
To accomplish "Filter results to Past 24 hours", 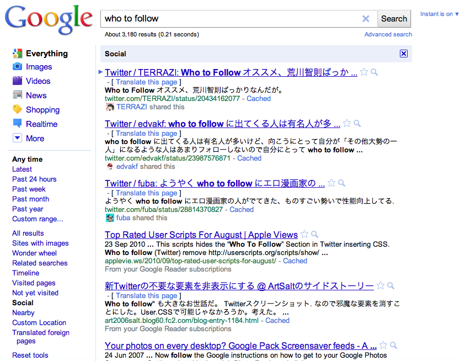I will pos(34,179).
